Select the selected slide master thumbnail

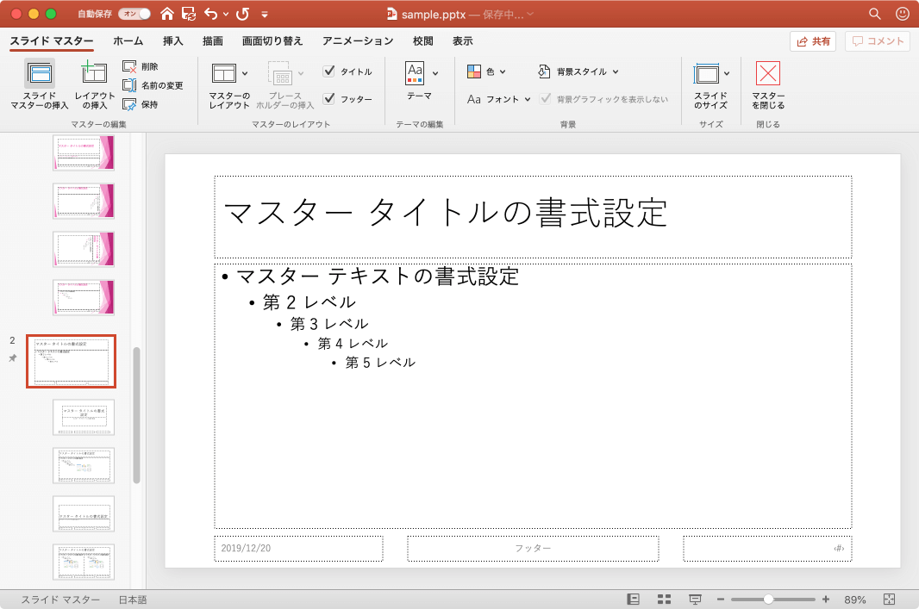71,362
